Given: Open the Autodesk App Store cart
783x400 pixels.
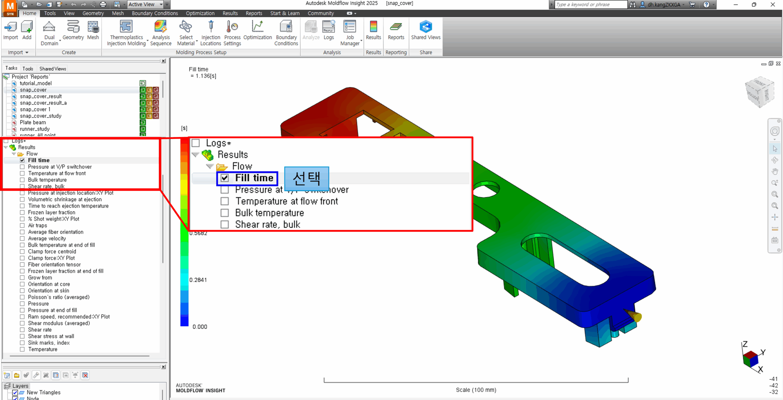Looking at the screenshot, I should click(692, 4).
